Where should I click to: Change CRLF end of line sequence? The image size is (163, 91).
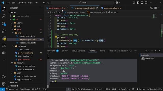point(114,89)
